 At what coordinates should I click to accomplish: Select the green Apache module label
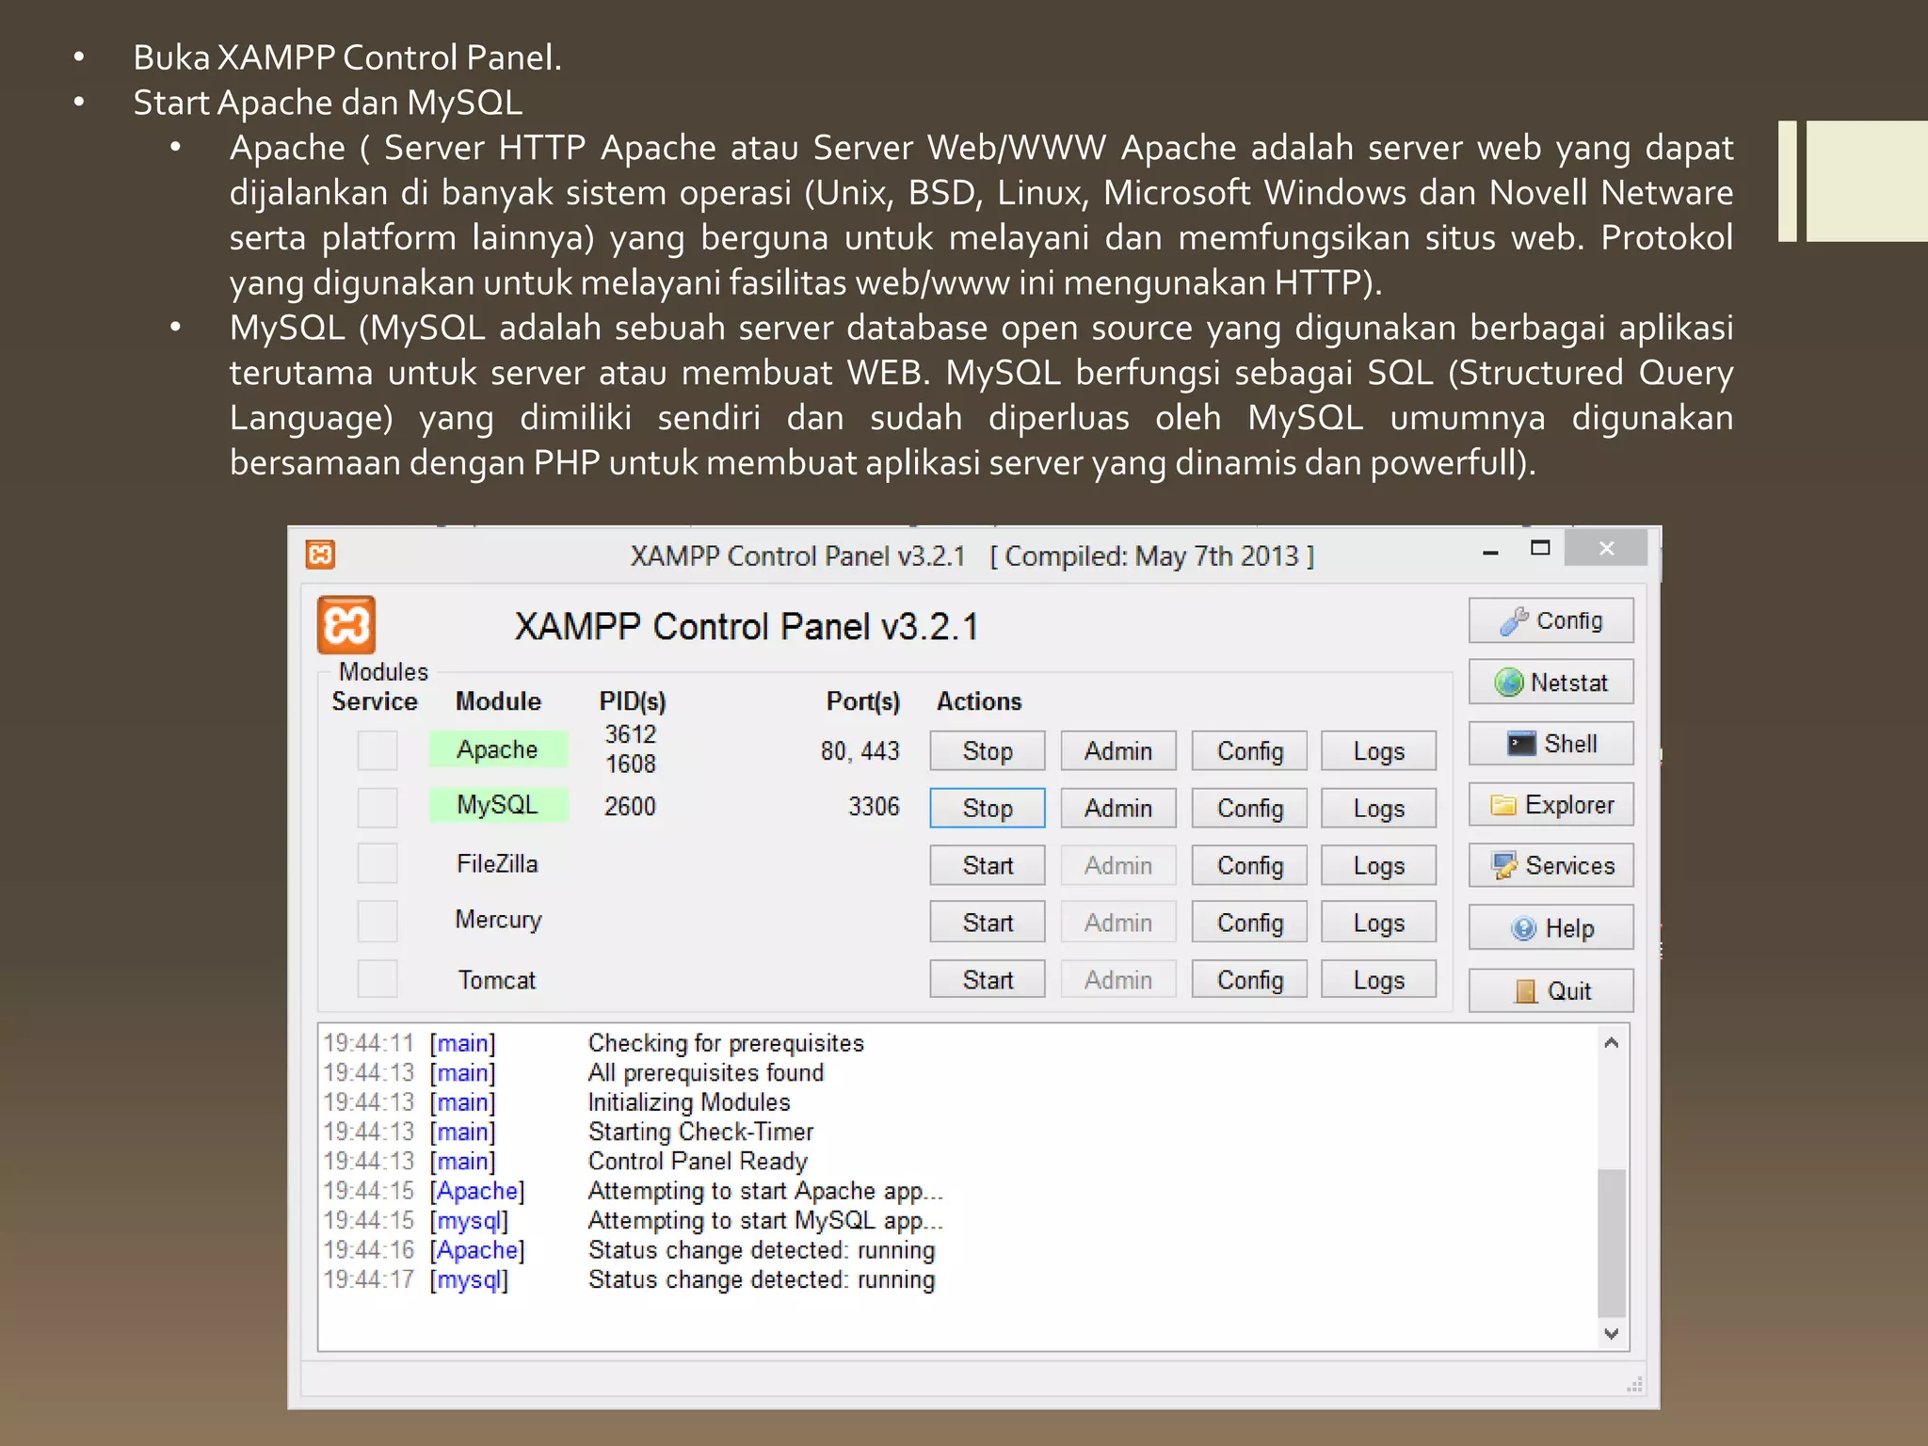point(498,749)
